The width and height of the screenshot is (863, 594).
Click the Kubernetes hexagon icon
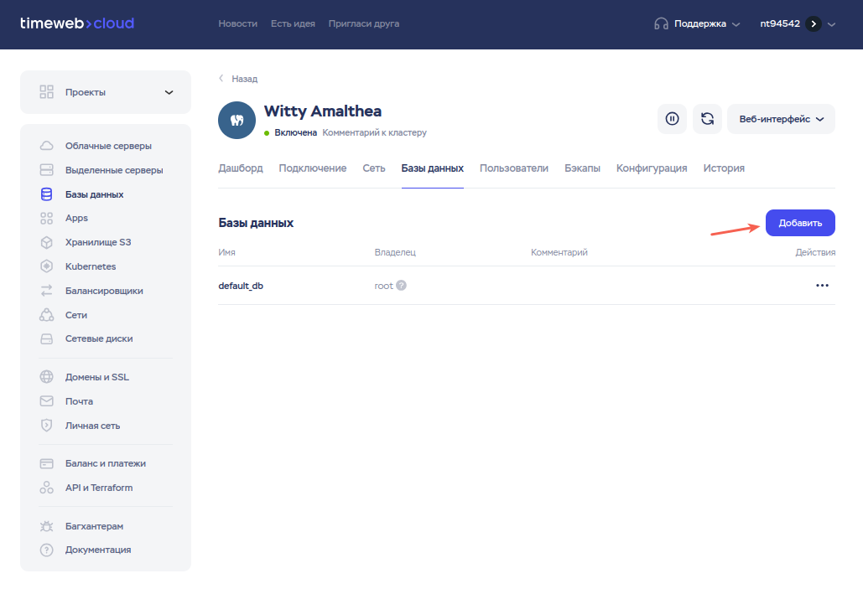(47, 266)
